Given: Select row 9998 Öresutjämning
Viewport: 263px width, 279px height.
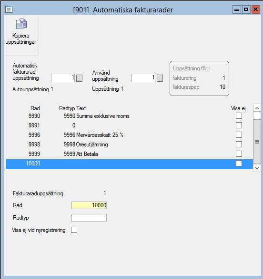Looking at the screenshot, I should tap(130, 144).
